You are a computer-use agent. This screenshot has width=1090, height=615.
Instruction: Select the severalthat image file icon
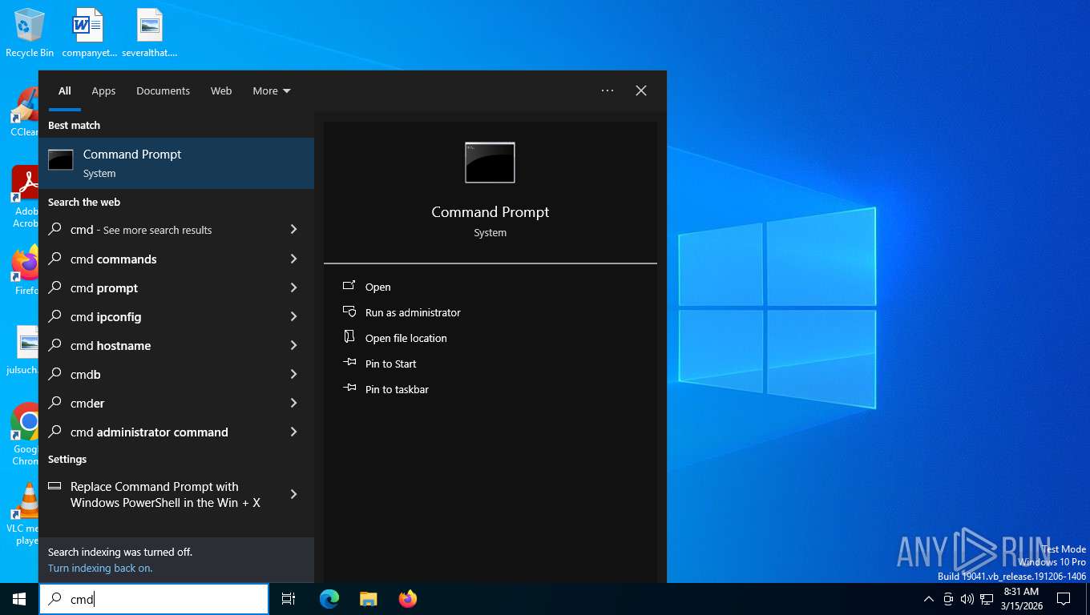pyautogui.click(x=150, y=33)
